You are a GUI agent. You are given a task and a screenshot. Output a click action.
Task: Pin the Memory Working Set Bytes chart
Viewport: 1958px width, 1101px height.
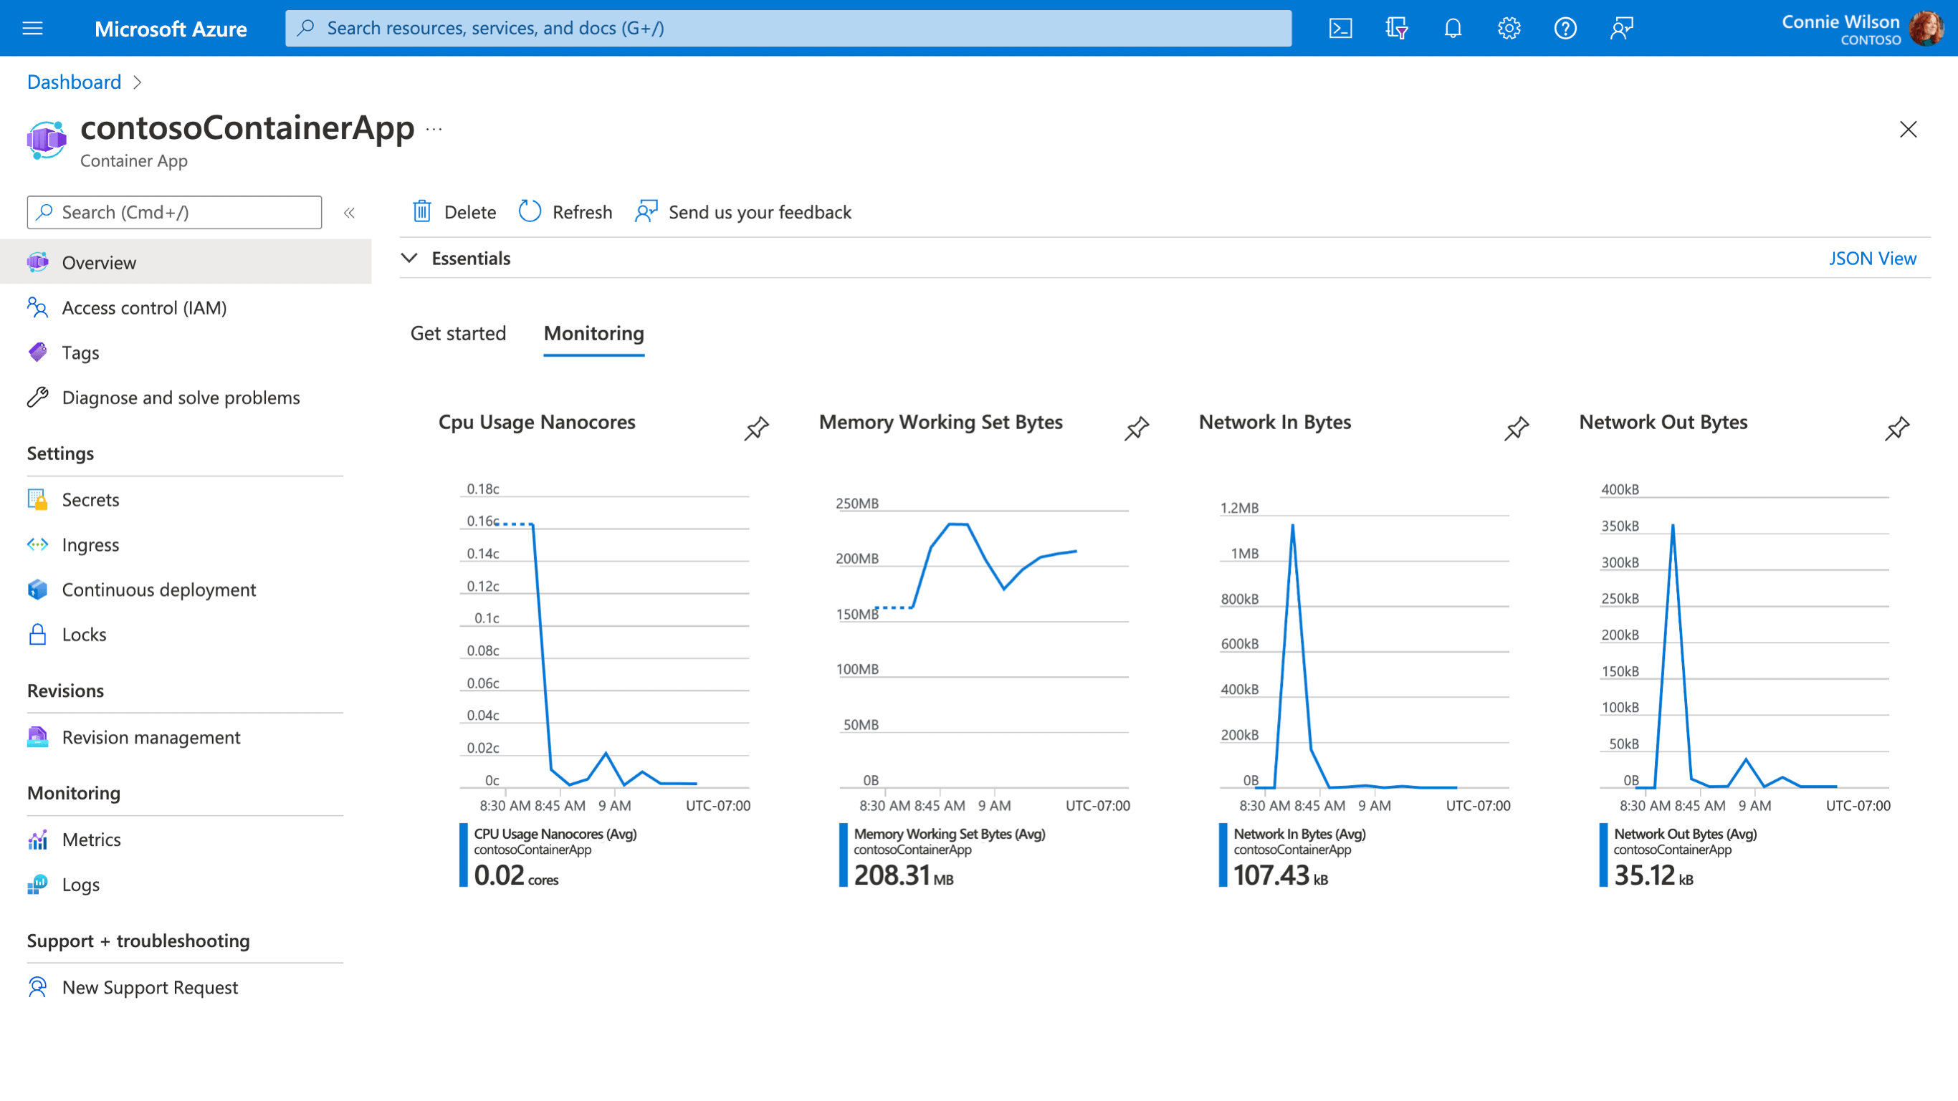(x=1137, y=428)
